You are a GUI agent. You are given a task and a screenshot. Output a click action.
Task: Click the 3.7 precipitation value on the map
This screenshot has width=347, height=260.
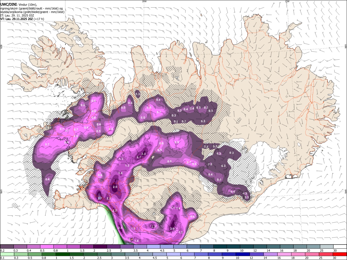[100, 199]
